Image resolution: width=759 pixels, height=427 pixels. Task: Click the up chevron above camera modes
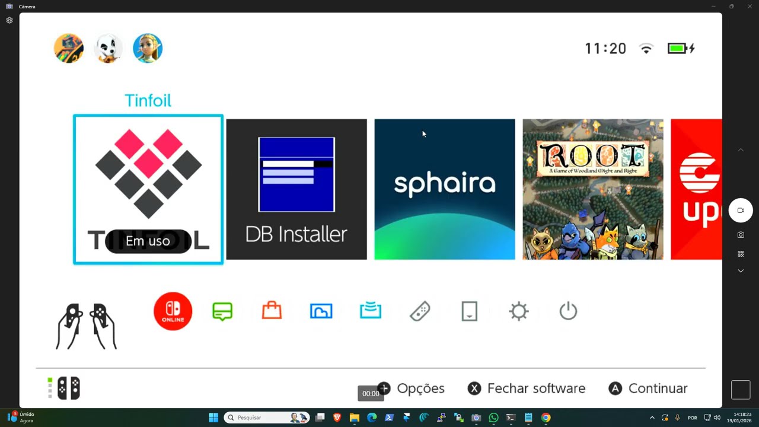(x=741, y=150)
